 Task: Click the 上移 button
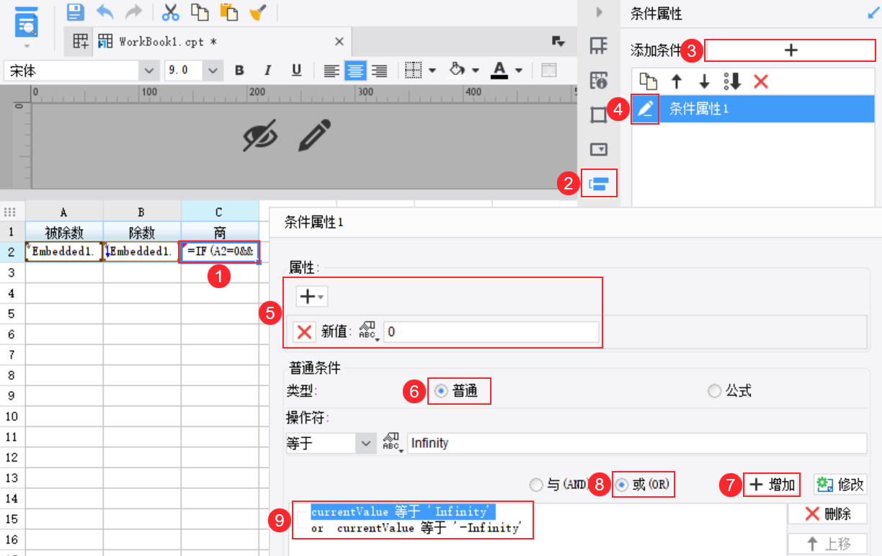coord(827,544)
